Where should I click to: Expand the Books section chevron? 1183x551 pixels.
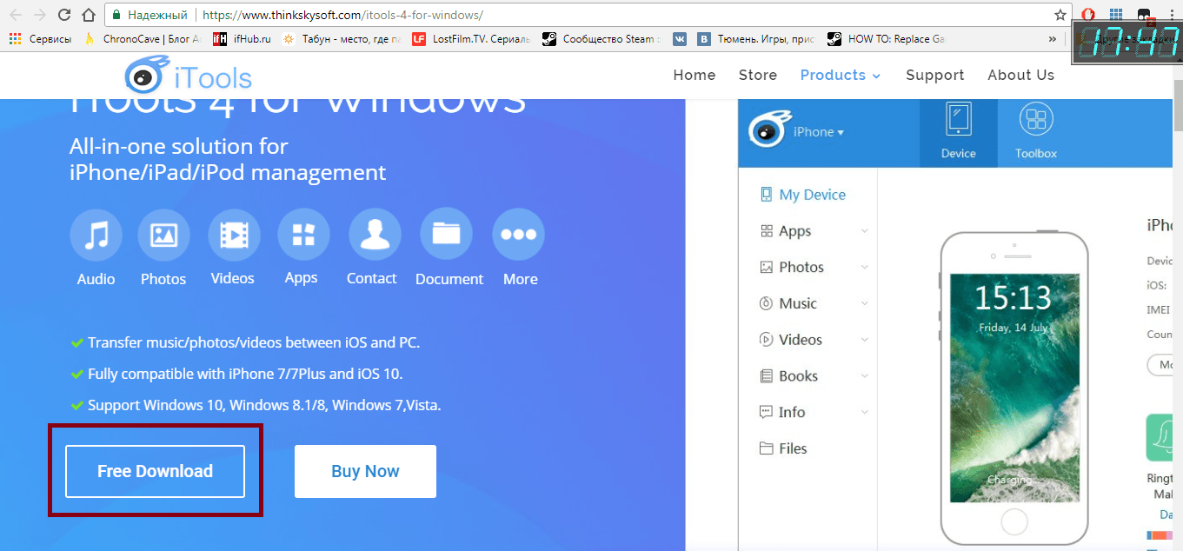(865, 376)
